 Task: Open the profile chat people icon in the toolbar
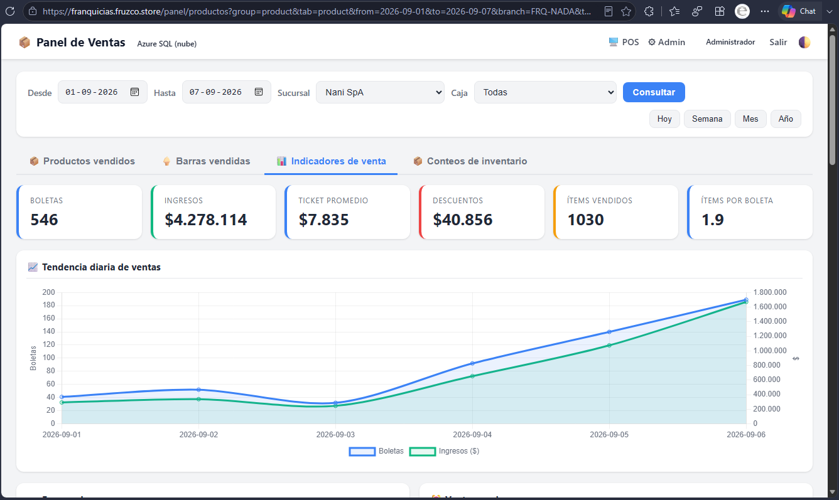[697, 11]
